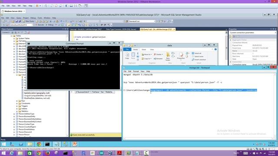Open Share ribbon tab in data Explorer window

tap(144, 49)
